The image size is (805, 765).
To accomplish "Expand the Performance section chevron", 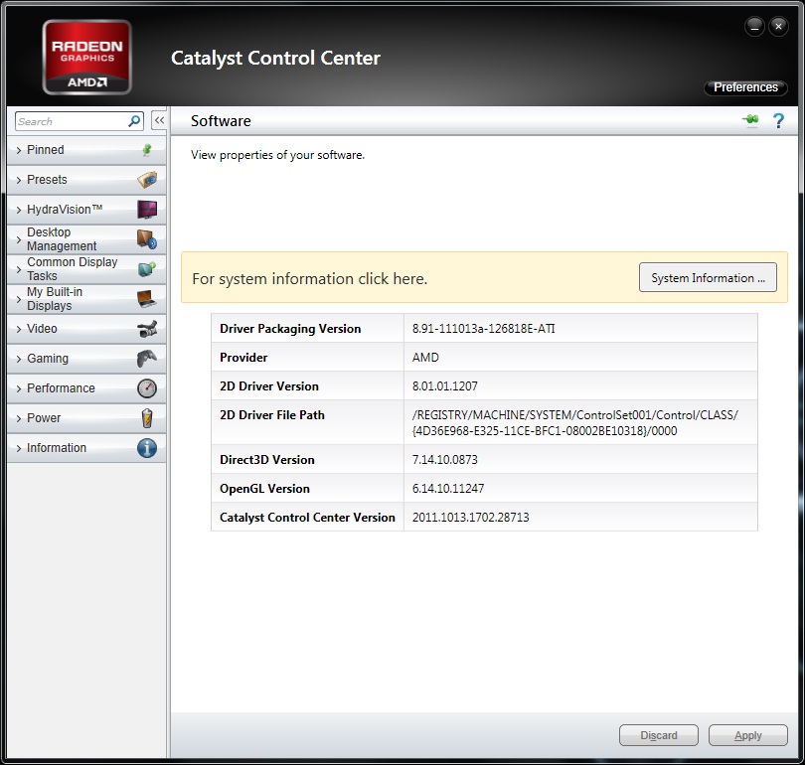I will pyautogui.click(x=19, y=387).
